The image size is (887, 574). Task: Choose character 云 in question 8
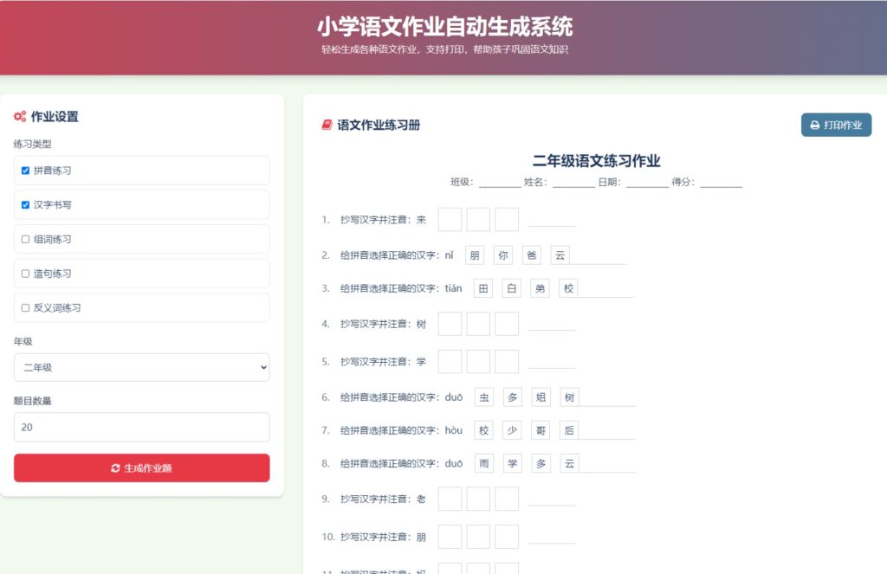coord(568,463)
